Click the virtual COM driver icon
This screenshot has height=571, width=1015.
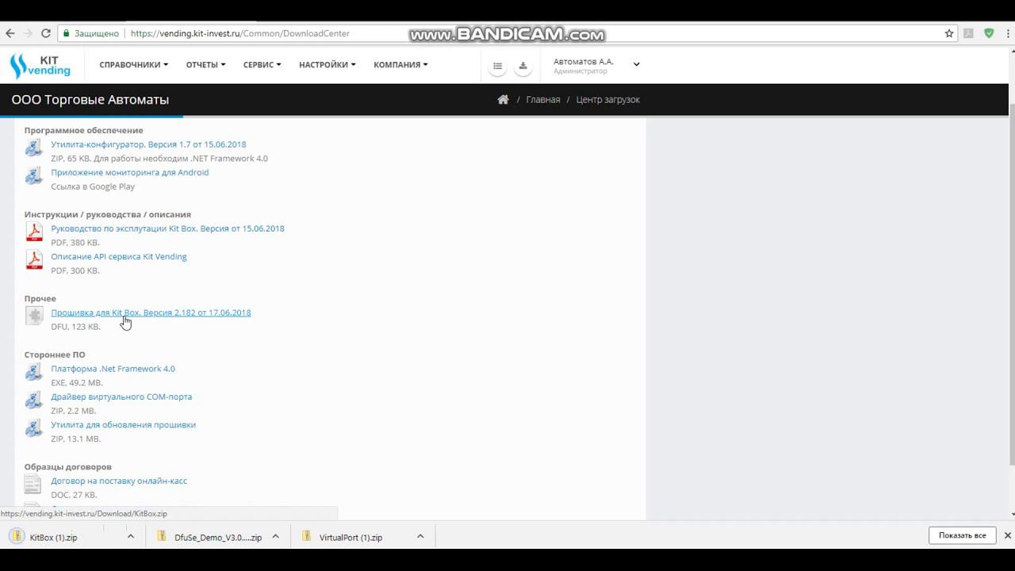coord(33,400)
